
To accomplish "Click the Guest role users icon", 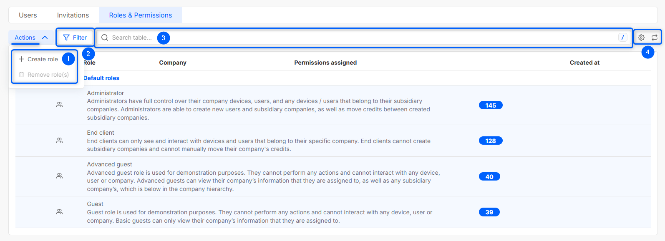I will click(60, 212).
